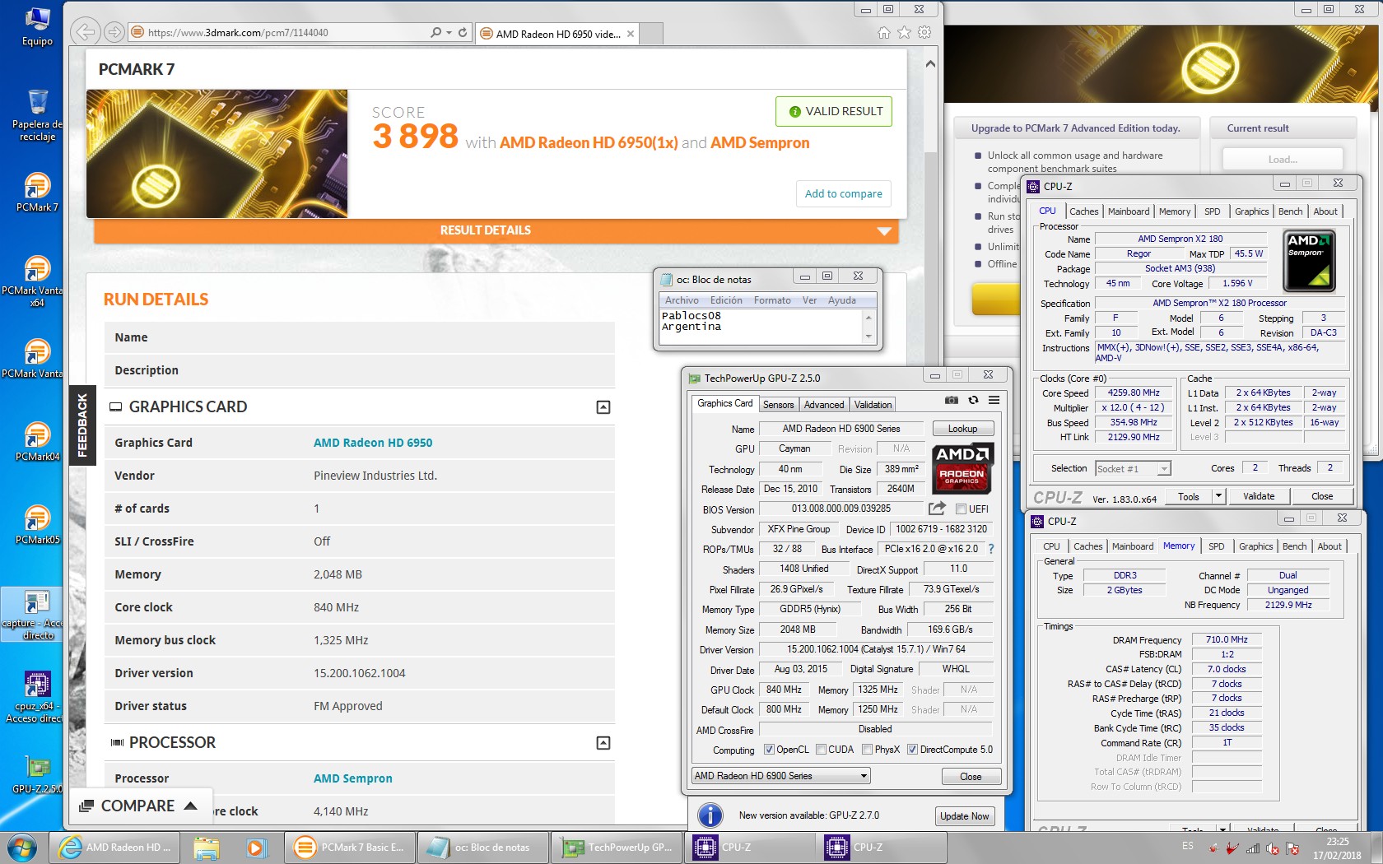Toggle UEFI checkbox in GPU-Z
The image size is (1383, 864).
click(961, 509)
